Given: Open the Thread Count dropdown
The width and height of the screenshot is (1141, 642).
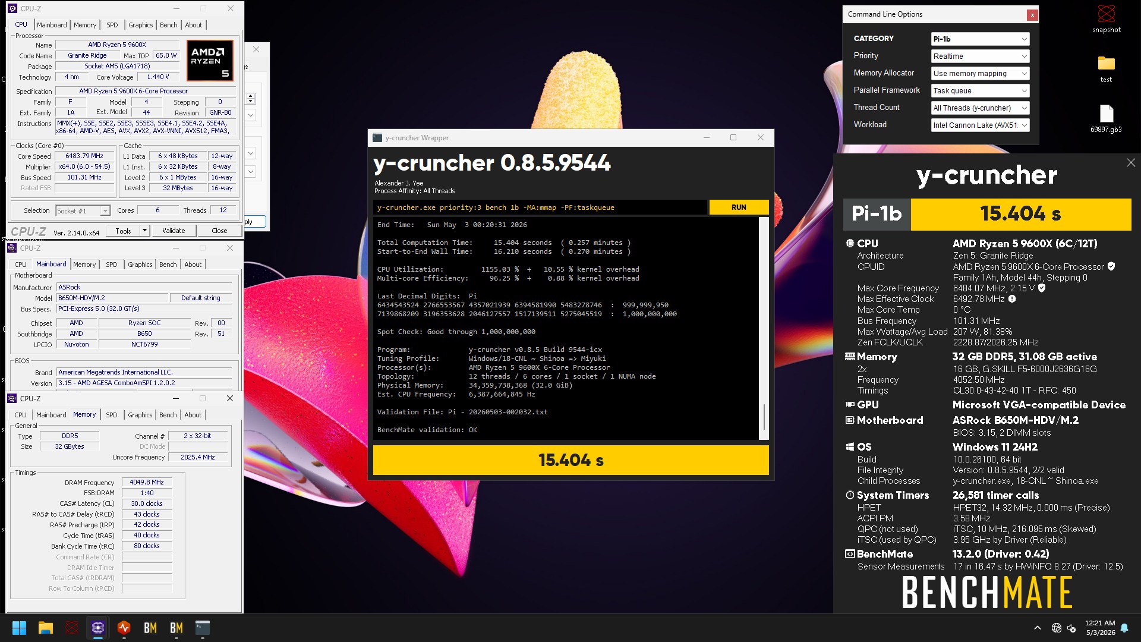Looking at the screenshot, I should [x=980, y=108].
